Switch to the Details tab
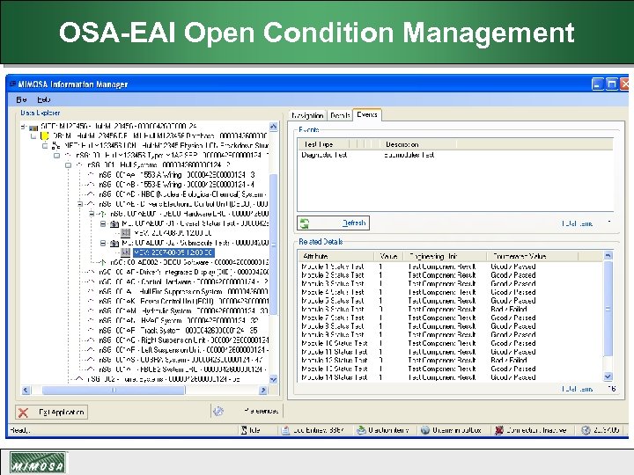This screenshot has width=634, height=475. click(340, 115)
